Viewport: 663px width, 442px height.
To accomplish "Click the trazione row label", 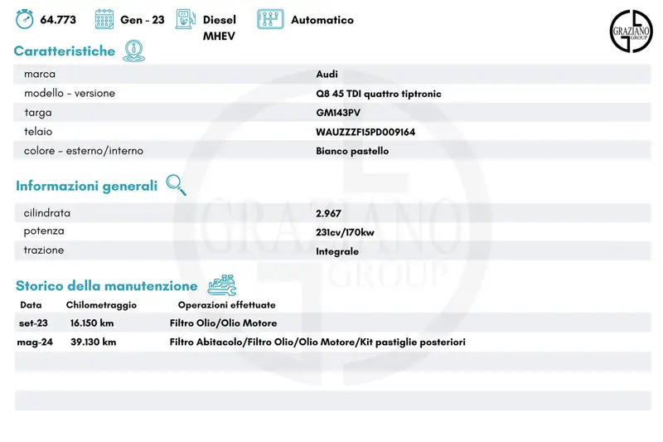I will 44,250.
